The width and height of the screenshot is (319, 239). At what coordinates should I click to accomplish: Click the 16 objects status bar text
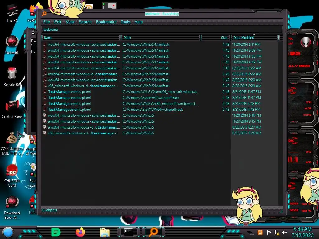50,210
